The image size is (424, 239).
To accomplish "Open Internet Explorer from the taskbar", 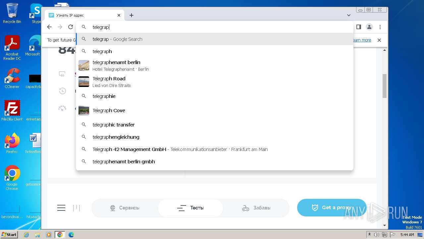I will pyautogui.click(x=26, y=235).
